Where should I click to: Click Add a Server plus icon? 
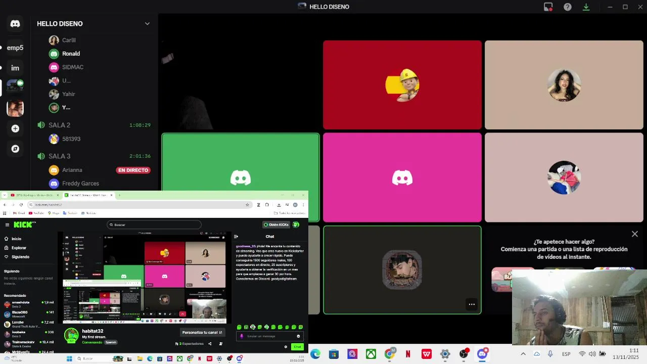[15, 129]
